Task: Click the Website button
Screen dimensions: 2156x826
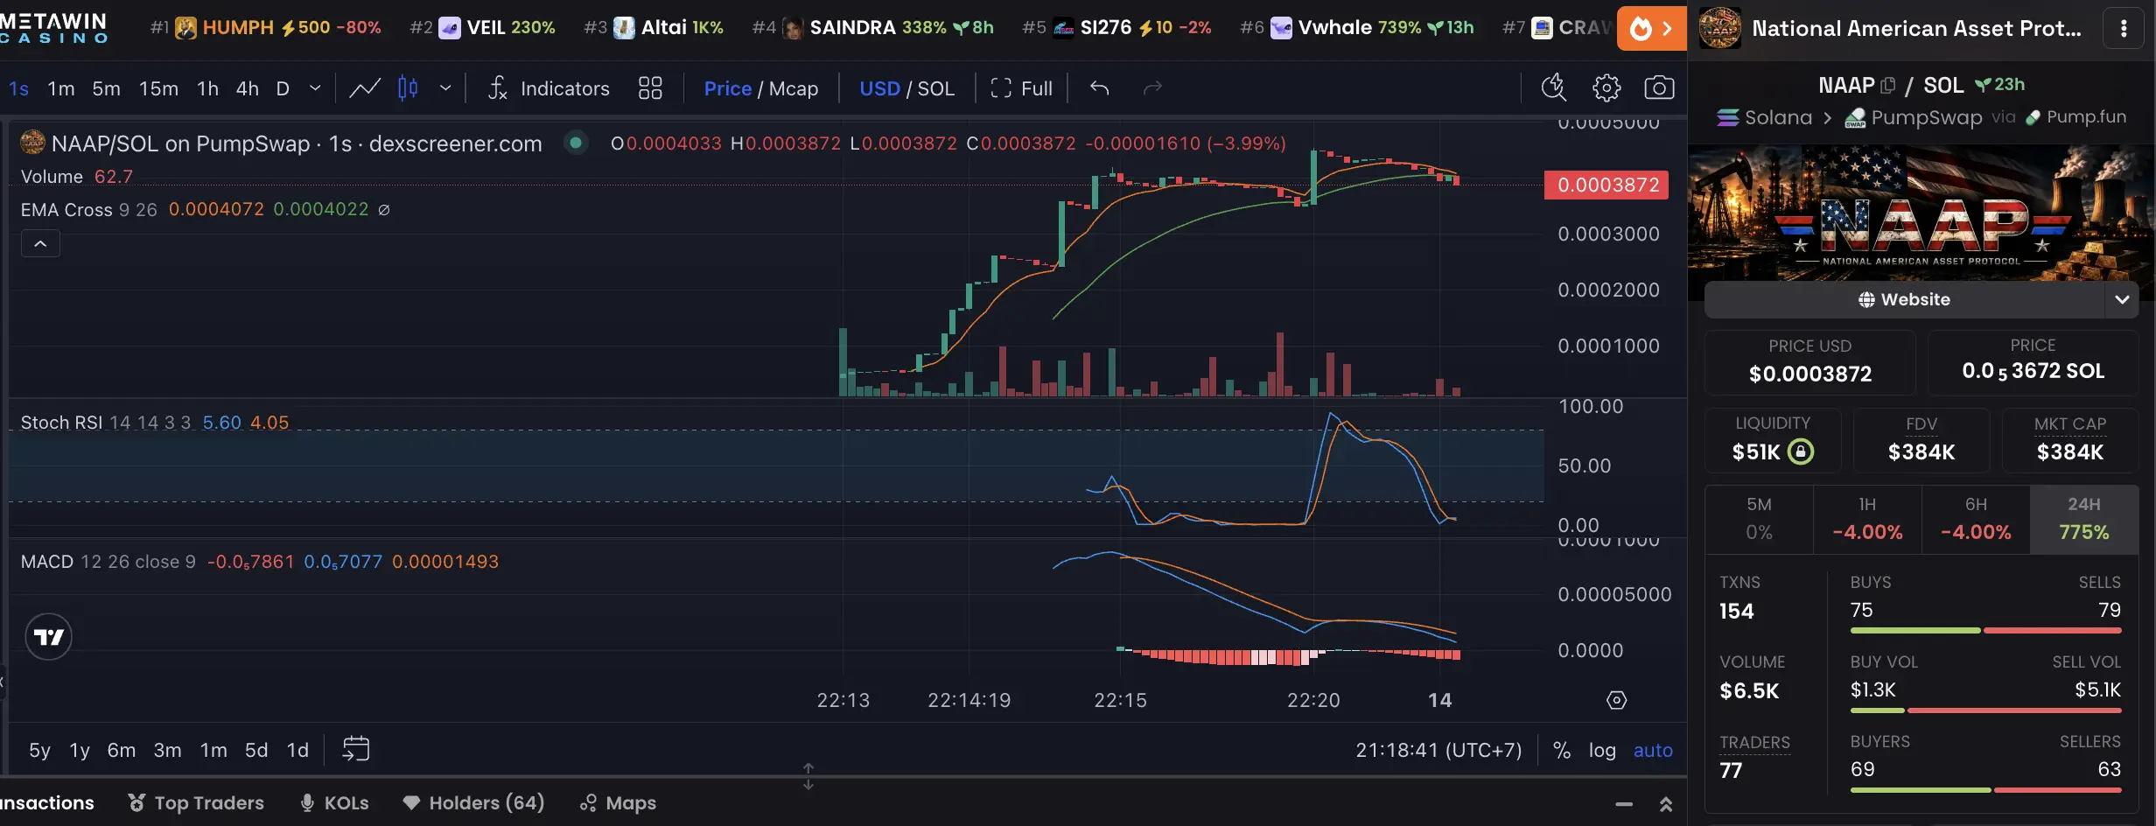Action: 1905,299
